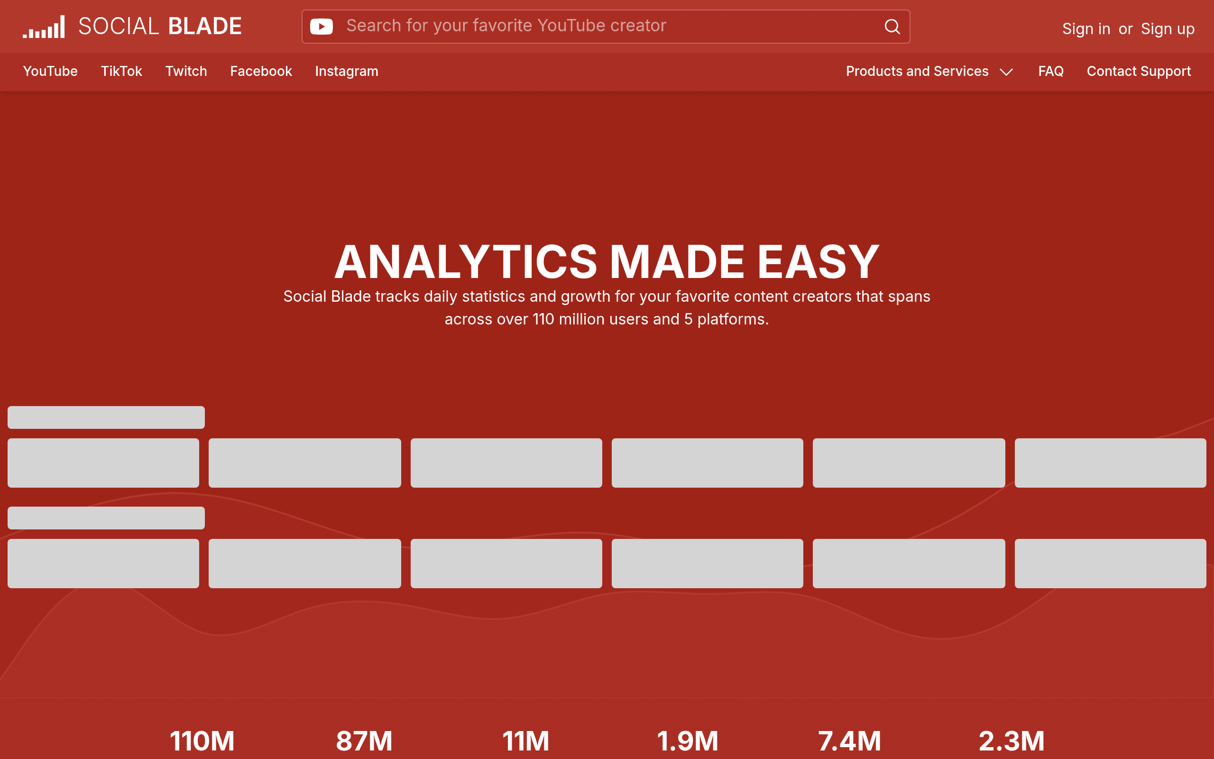Switch to the Instagram section
The height and width of the screenshot is (759, 1214).
[347, 71]
